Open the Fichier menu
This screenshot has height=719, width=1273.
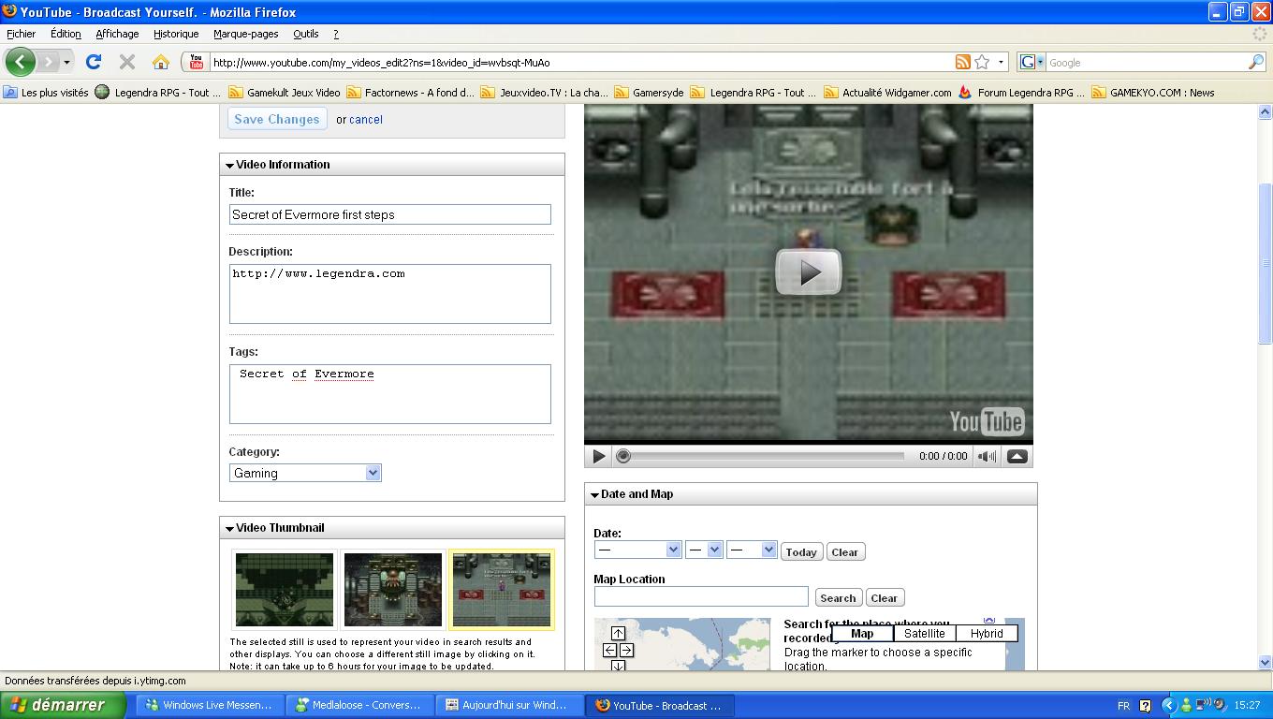21,34
